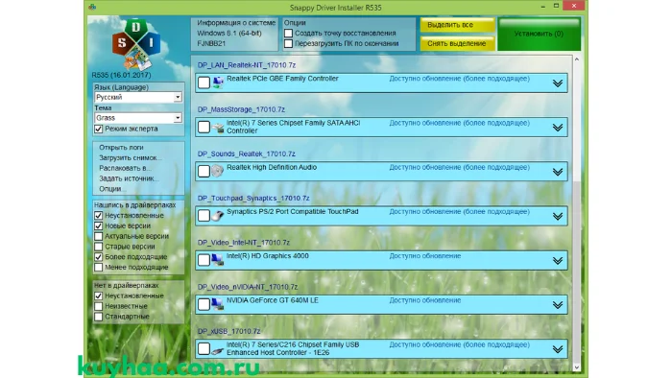Expand the NVIDIA GeForce GT 640M LE details
The height and width of the screenshot is (378, 672).
coord(558,305)
